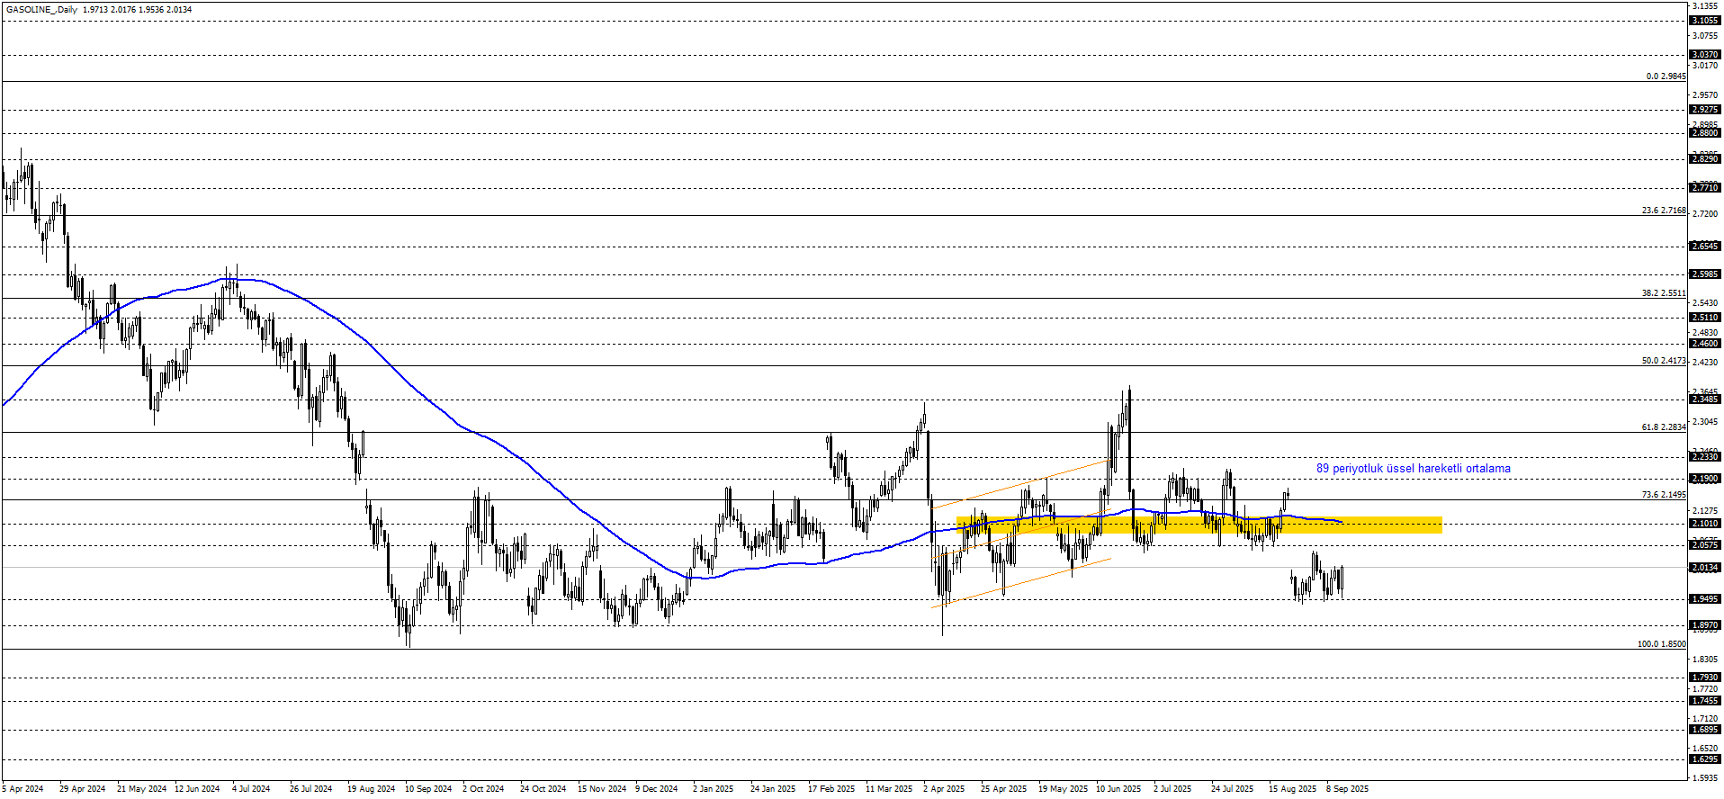Click the '9 Dec 2024' date label
The width and height of the screenshot is (1724, 799).
pos(656,789)
